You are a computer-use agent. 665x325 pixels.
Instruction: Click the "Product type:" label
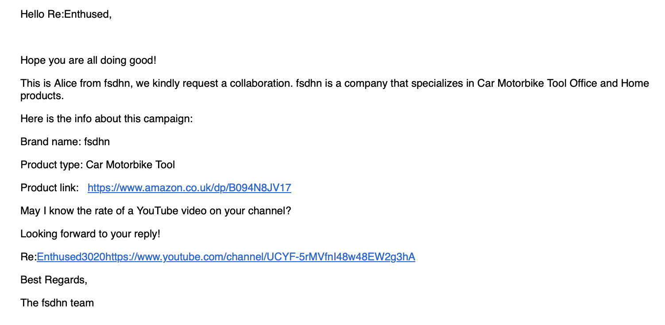[x=51, y=165]
